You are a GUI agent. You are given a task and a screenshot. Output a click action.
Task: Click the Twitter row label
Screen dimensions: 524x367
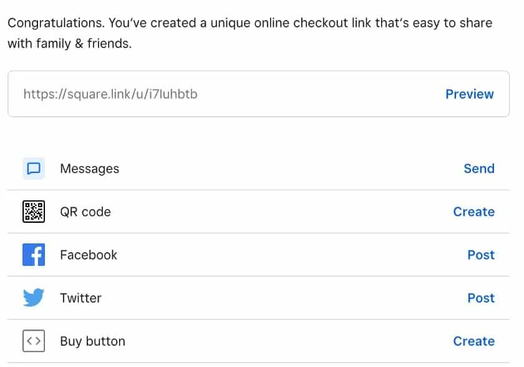click(80, 298)
